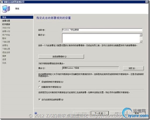Open the '下载位置' step in sidebar

(x=6, y=49)
